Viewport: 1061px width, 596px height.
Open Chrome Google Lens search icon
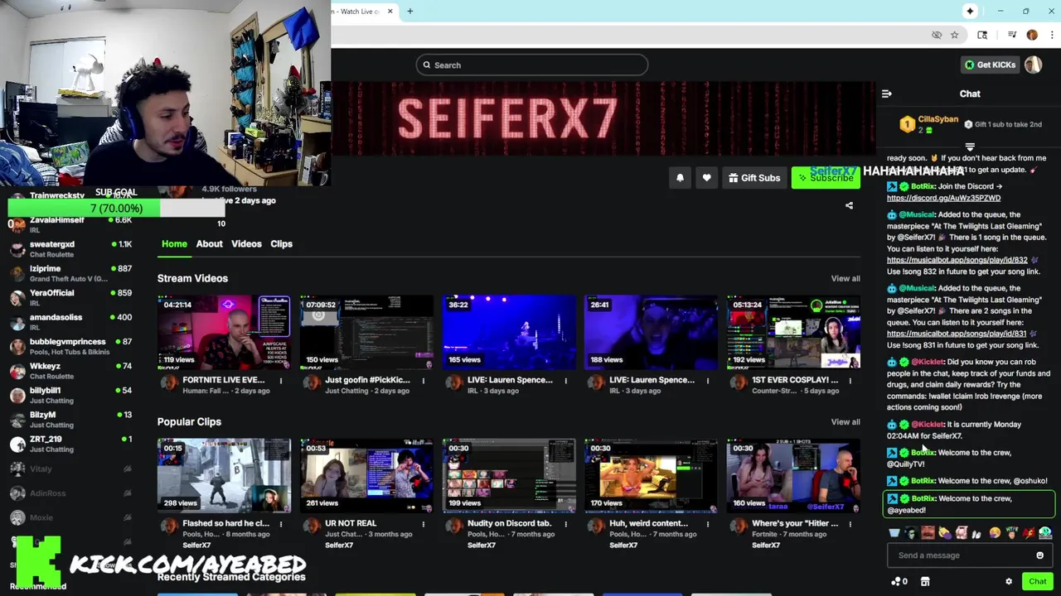click(x=982, y=35)
